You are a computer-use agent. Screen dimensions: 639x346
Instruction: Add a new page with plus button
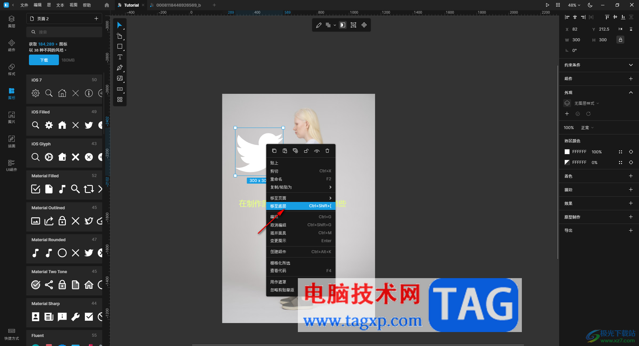pyautogui.click(x=96, y=19)
